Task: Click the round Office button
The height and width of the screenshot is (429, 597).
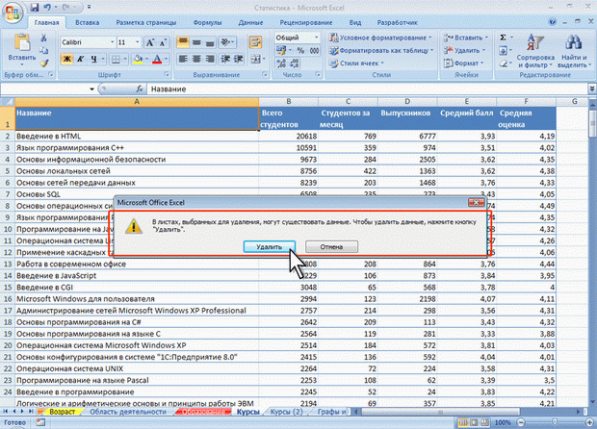Action: point(13,12)
